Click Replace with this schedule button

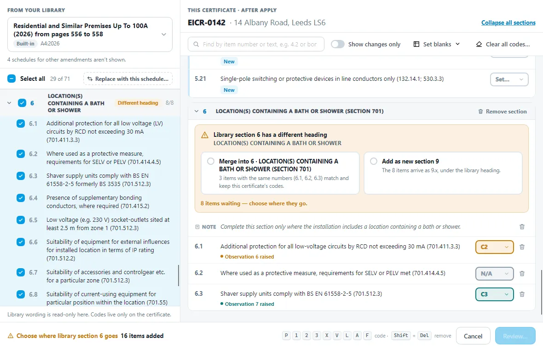coord(128,79)
